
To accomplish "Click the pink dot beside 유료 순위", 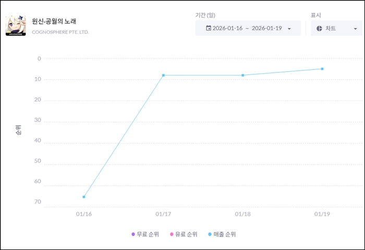I will point(172,234).
